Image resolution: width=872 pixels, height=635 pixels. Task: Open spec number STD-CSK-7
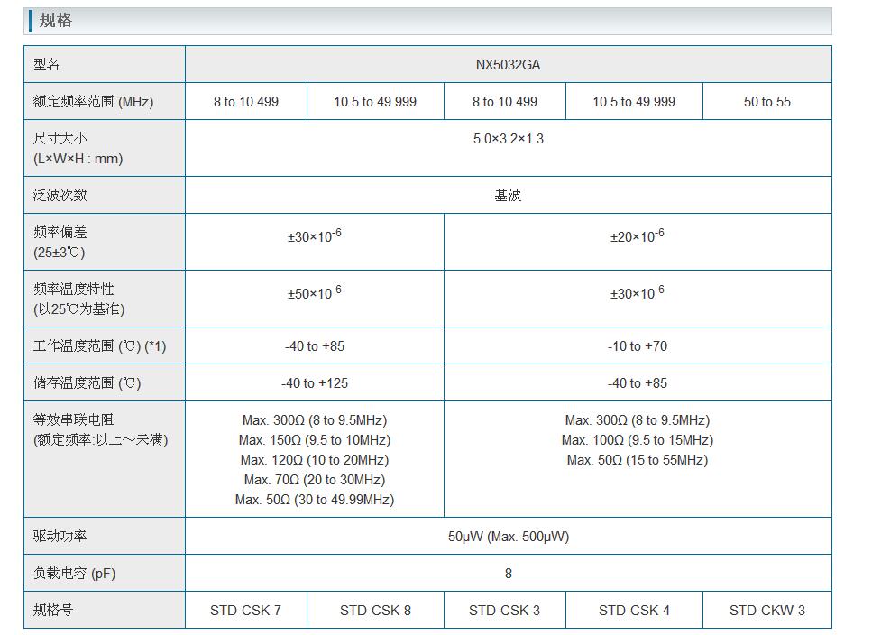click(245, 611)
